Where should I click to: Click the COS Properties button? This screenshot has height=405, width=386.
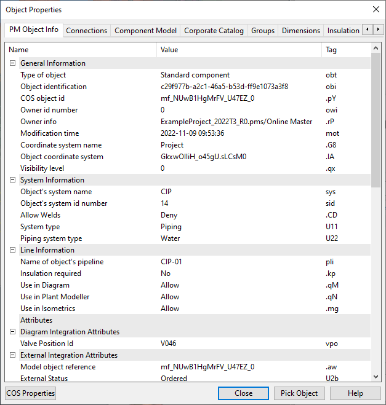point(30,393)
